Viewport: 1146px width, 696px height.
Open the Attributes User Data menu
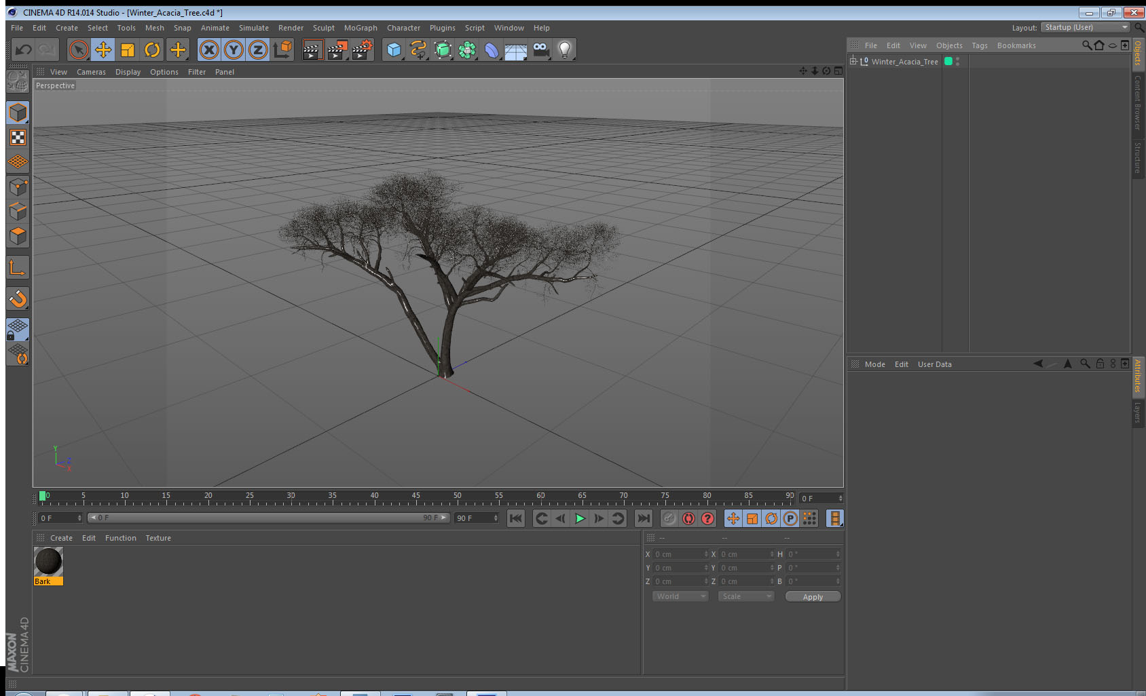(934, 364)
